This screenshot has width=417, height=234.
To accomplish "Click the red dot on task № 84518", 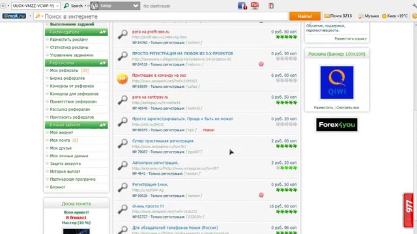I will 261,64.
